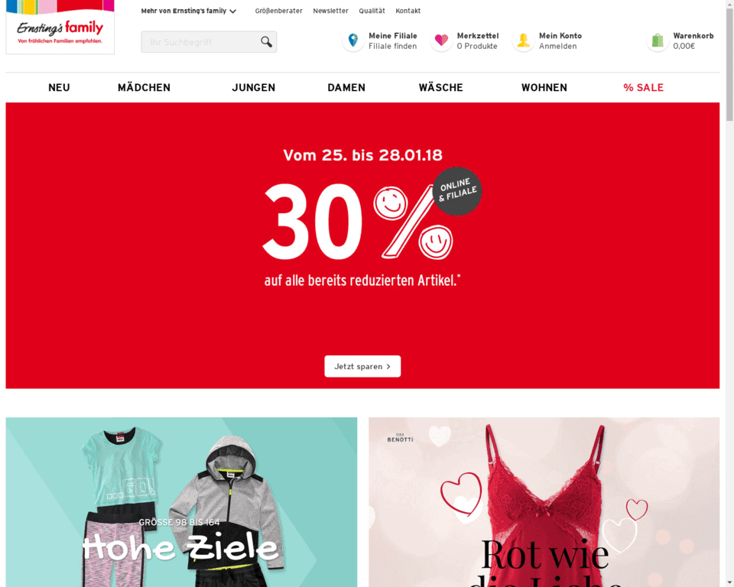Click the Kontakt link

point(408,11)
